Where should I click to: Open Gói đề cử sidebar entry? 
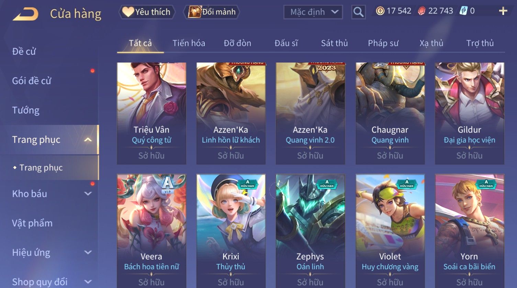[32, 81]
